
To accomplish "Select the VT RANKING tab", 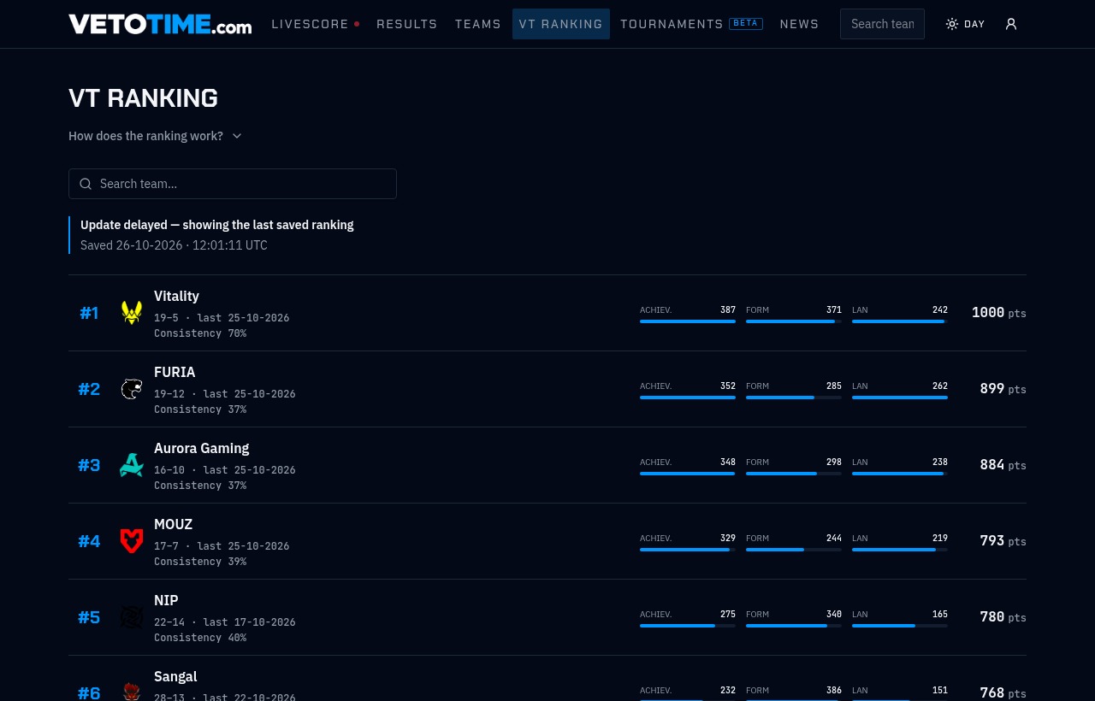I will click(561, 24).
